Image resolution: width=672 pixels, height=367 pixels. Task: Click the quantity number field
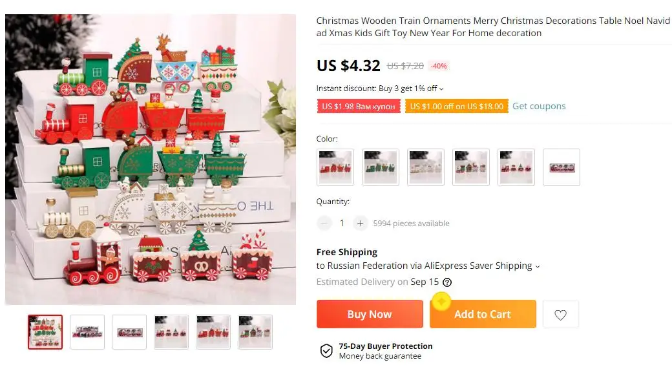[342, 223]
